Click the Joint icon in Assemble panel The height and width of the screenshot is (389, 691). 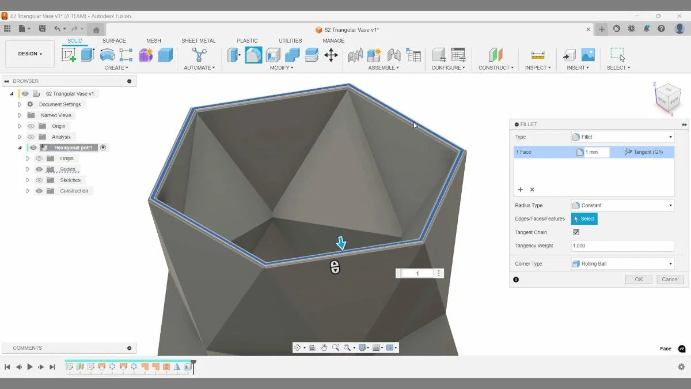355,55
